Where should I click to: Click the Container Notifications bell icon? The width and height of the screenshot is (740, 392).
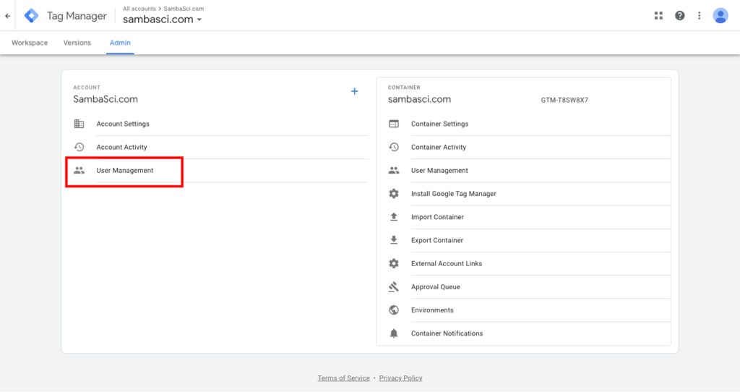394,333
